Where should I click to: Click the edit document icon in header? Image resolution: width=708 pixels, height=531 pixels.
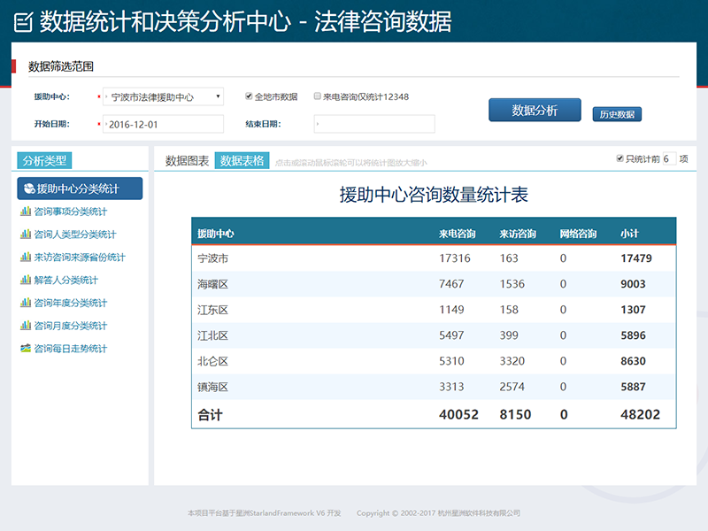pos(23,22)
